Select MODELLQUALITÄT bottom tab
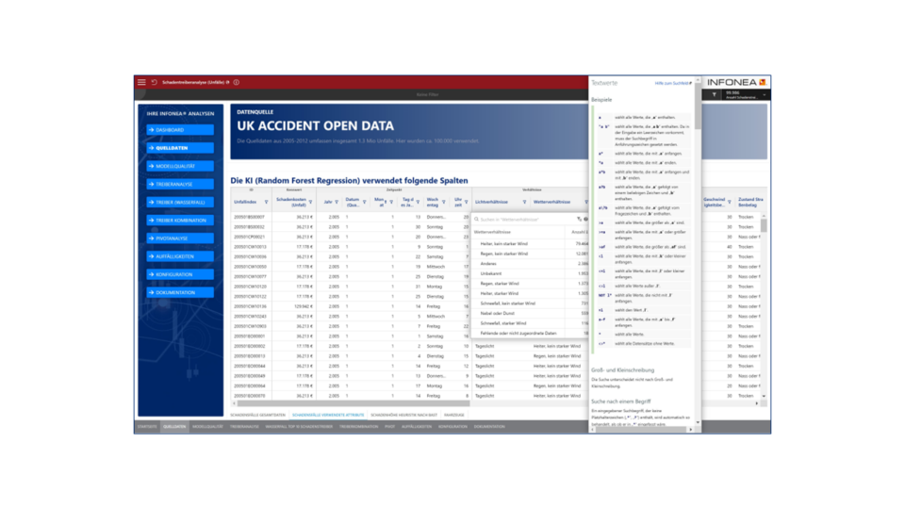Image resolution: width=905 pixels, height=509 pixels. click(x=207, y=427)
